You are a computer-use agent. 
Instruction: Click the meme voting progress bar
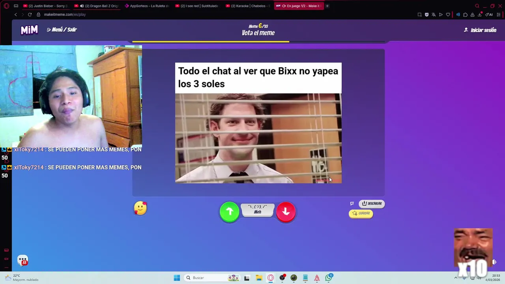[x=258, y=41]
